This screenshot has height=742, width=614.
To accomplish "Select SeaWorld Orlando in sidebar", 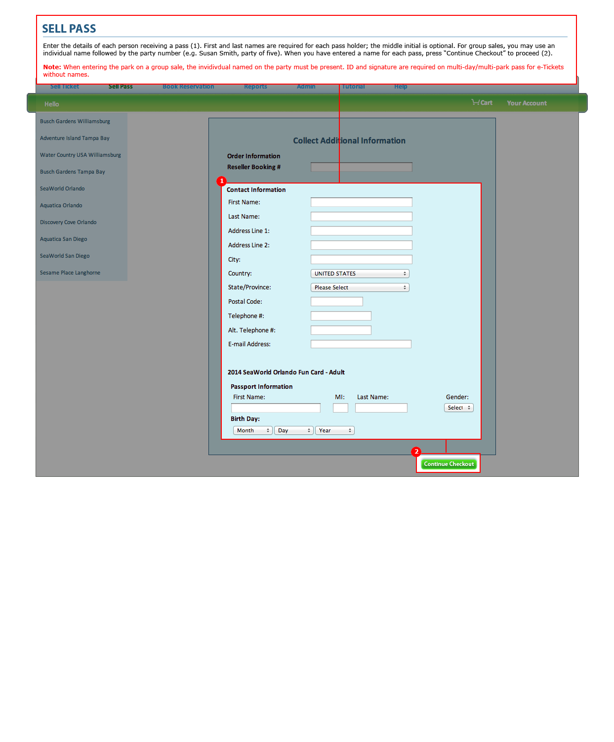I will [62, 188].
